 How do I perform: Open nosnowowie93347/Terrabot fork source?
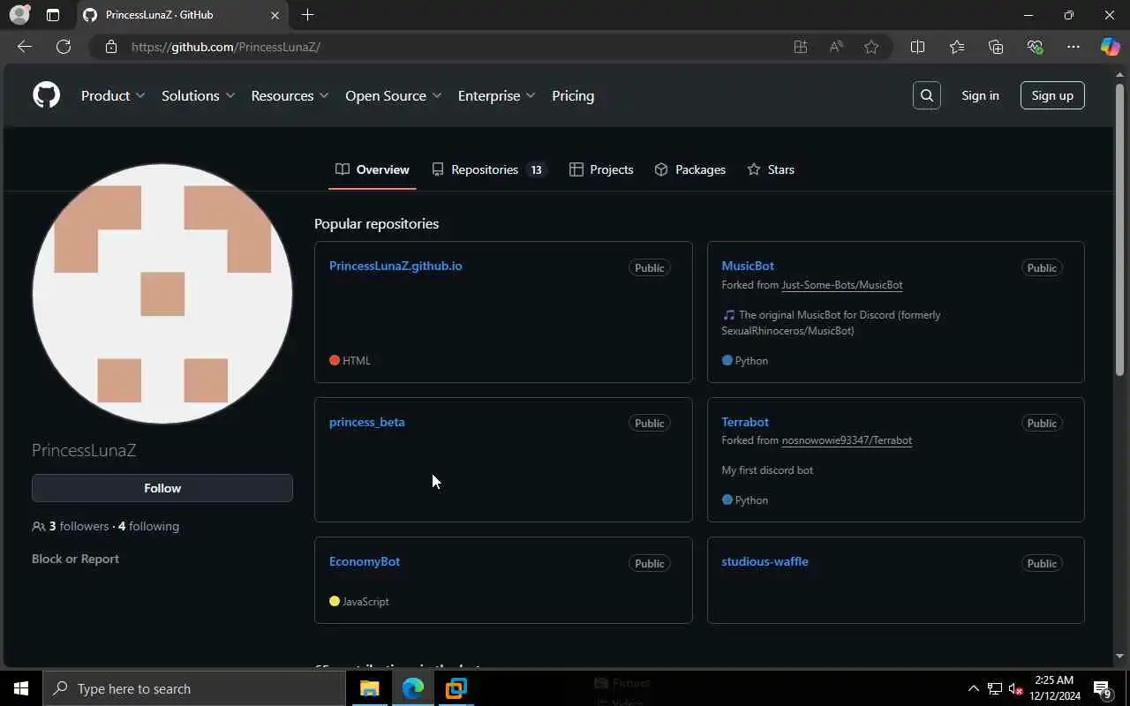pyautogui.click(x=847, y=440)
